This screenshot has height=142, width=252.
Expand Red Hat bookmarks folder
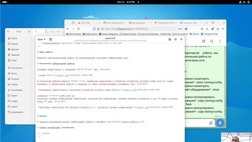tap(165, 34)
